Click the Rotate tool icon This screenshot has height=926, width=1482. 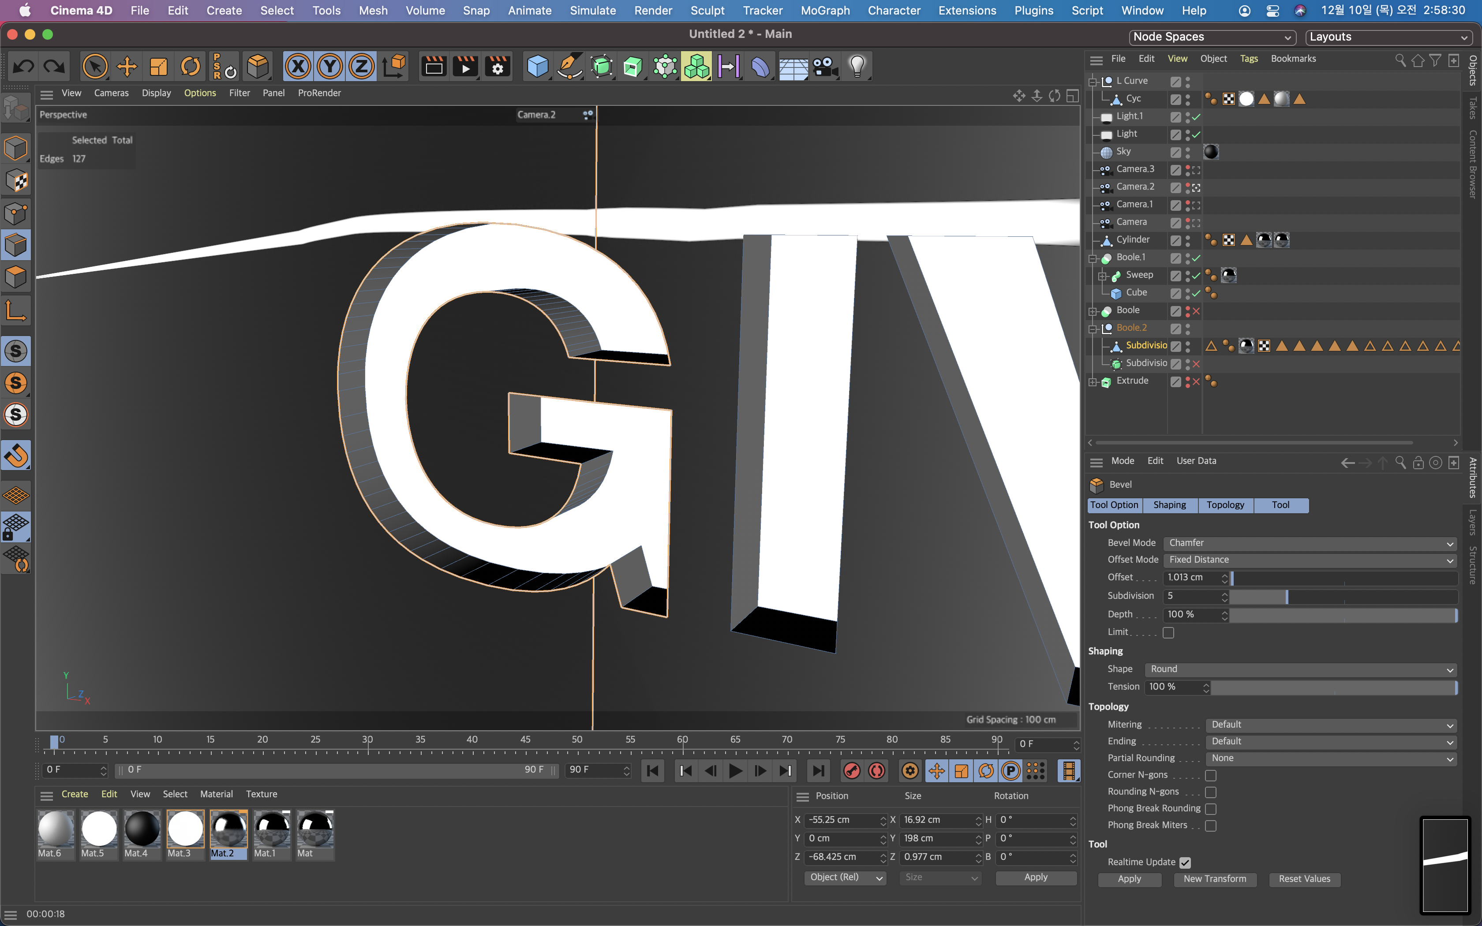click(190, 66)
